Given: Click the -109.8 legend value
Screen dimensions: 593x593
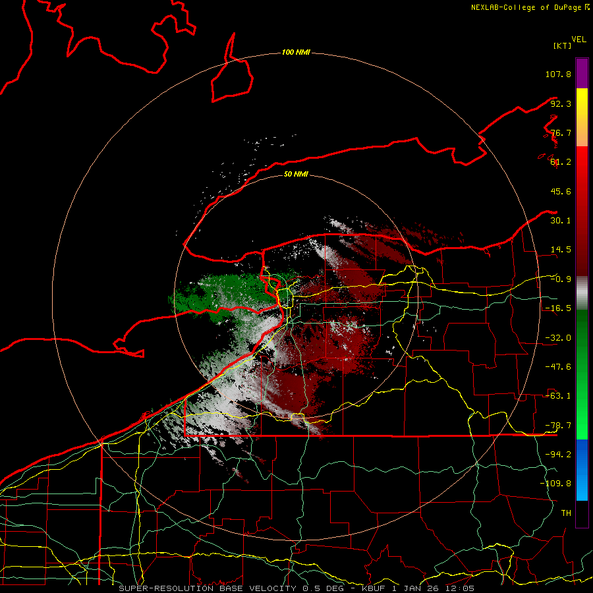Looking at the screenshot, I should pos(555,484).
